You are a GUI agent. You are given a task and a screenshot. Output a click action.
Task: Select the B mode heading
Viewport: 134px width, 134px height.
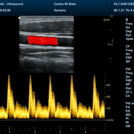point(127,20)
